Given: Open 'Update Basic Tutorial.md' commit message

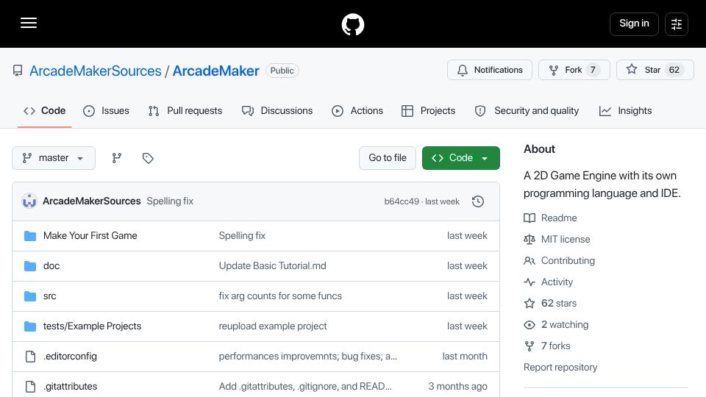Looking at the screenshot, I should click(272, 265).
